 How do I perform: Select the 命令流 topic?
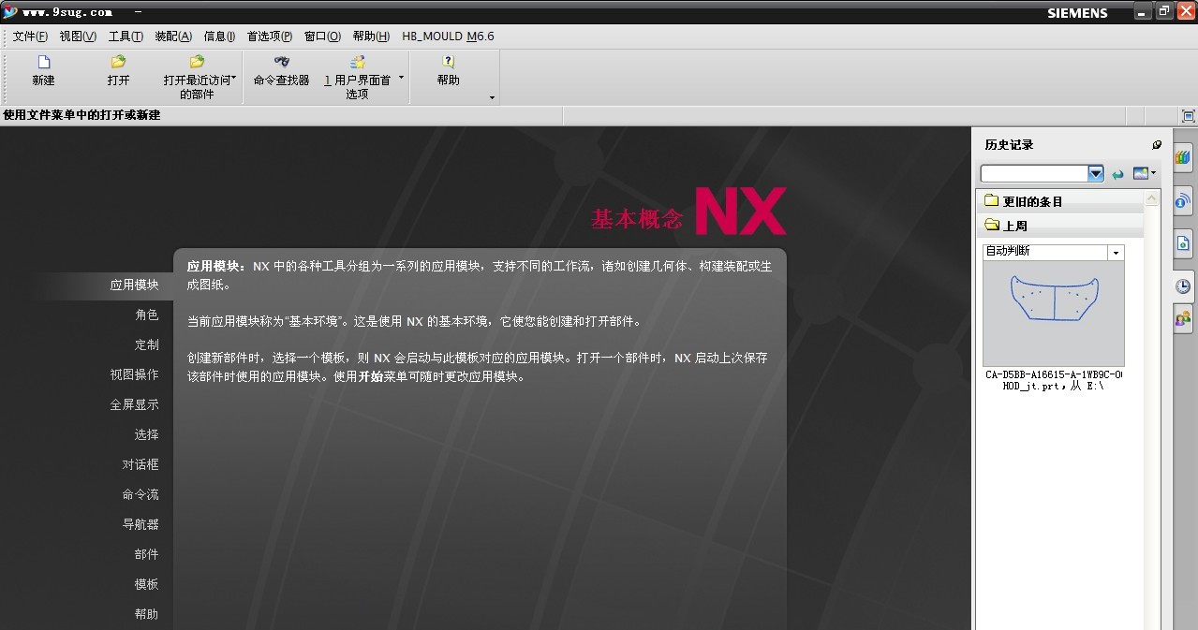pyautogui.click(x=141, y=494)
